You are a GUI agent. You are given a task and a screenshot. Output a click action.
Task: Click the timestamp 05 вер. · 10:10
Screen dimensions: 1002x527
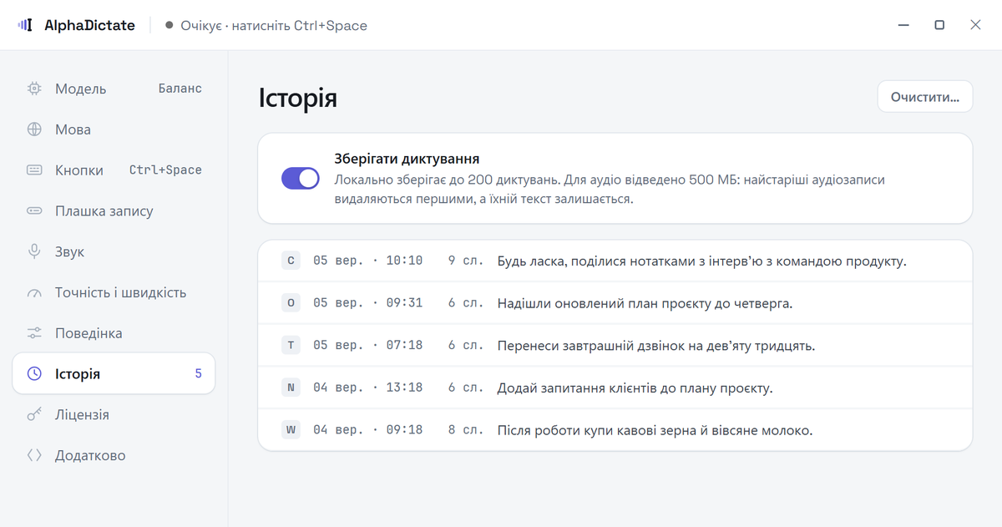368,261
